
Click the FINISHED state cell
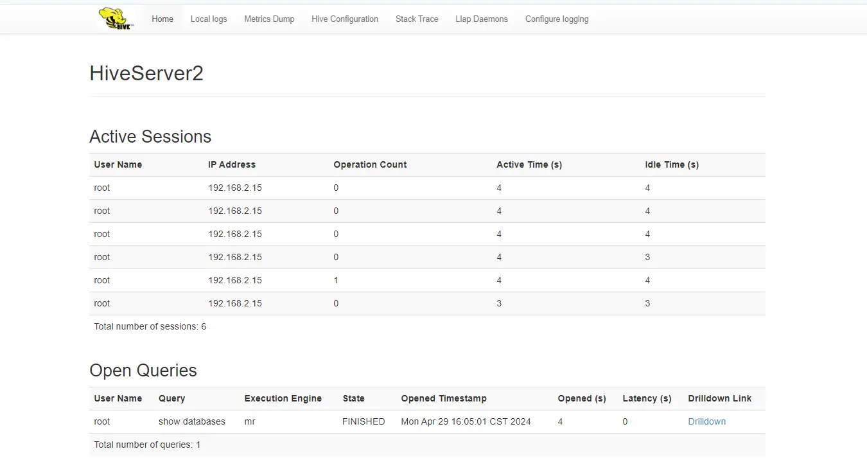[363, 422]
